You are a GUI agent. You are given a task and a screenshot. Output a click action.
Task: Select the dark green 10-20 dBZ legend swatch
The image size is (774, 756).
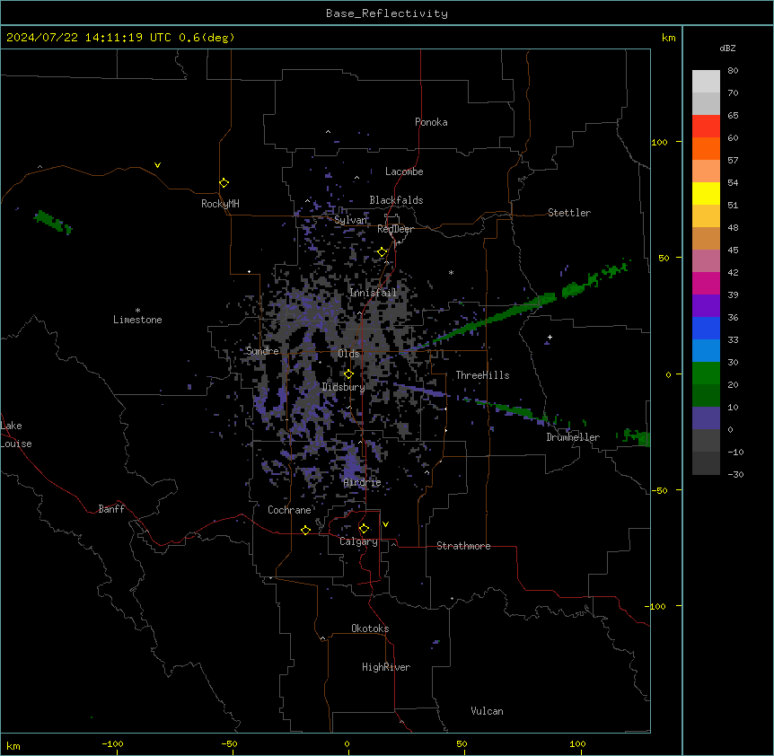coord(706,396)
